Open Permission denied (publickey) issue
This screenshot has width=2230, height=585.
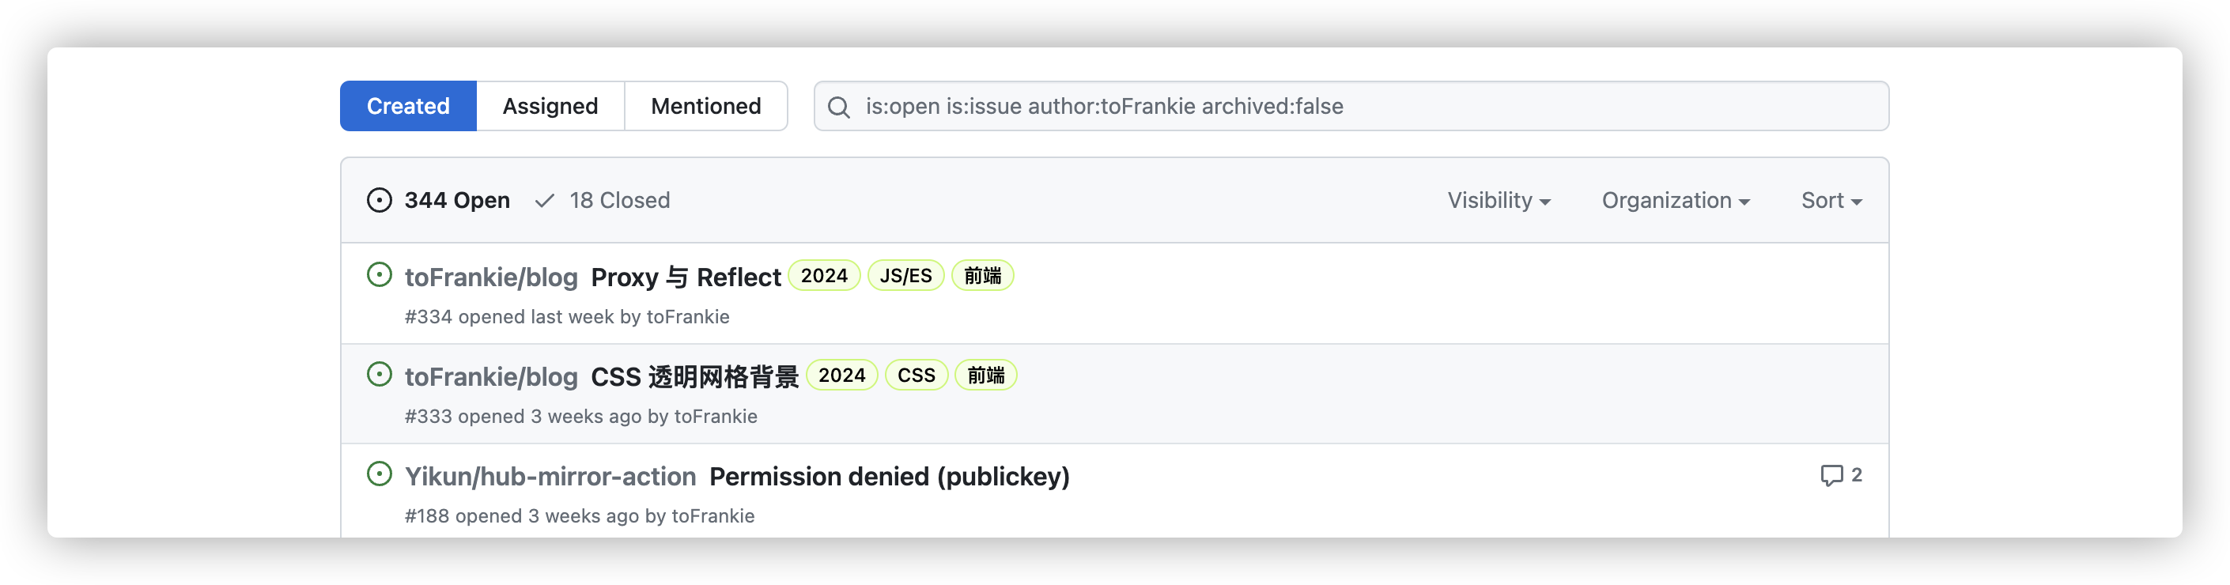pyautogui.click(x=889, y=477)
